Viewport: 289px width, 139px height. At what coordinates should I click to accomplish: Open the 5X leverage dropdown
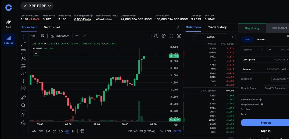click(x=278, y=50)
